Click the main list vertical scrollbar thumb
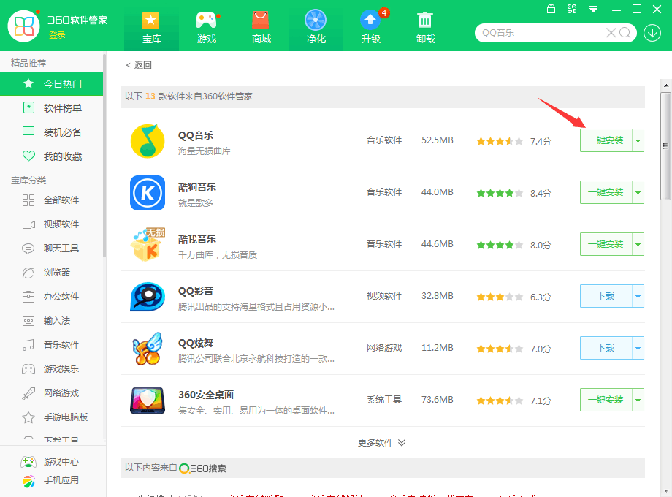Viewport: 672px width, 497px height. (665, 145)
